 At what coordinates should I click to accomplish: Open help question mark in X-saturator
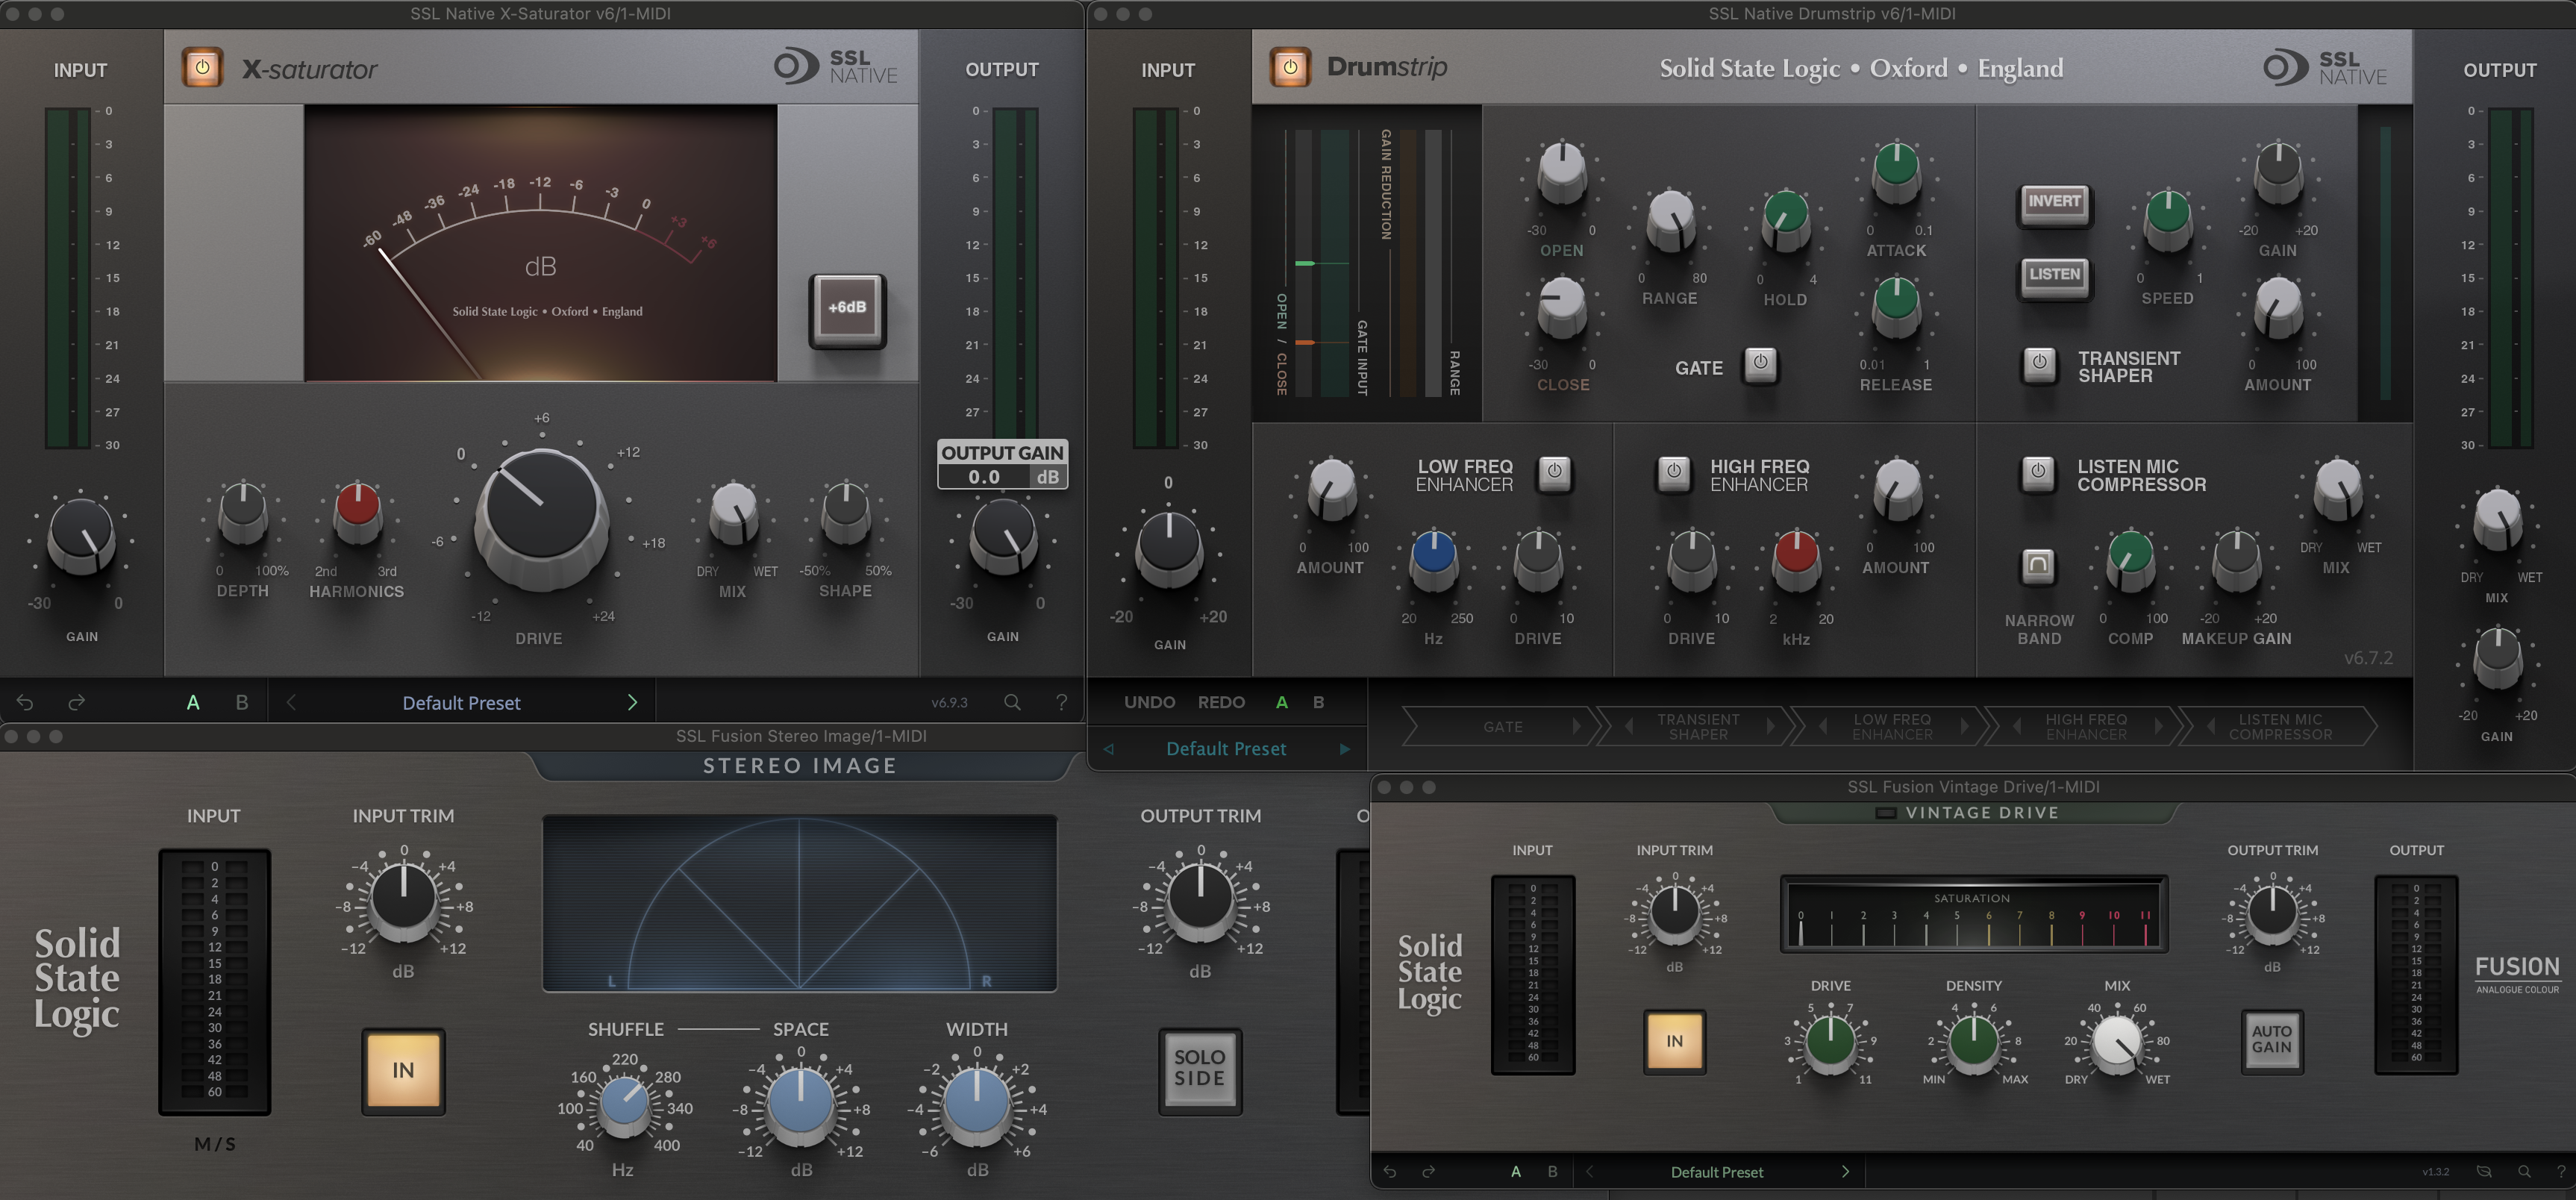click(x=1062, y=703)
